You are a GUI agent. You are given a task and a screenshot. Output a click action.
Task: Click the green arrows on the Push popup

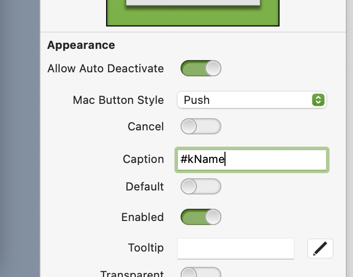point(318,100)
